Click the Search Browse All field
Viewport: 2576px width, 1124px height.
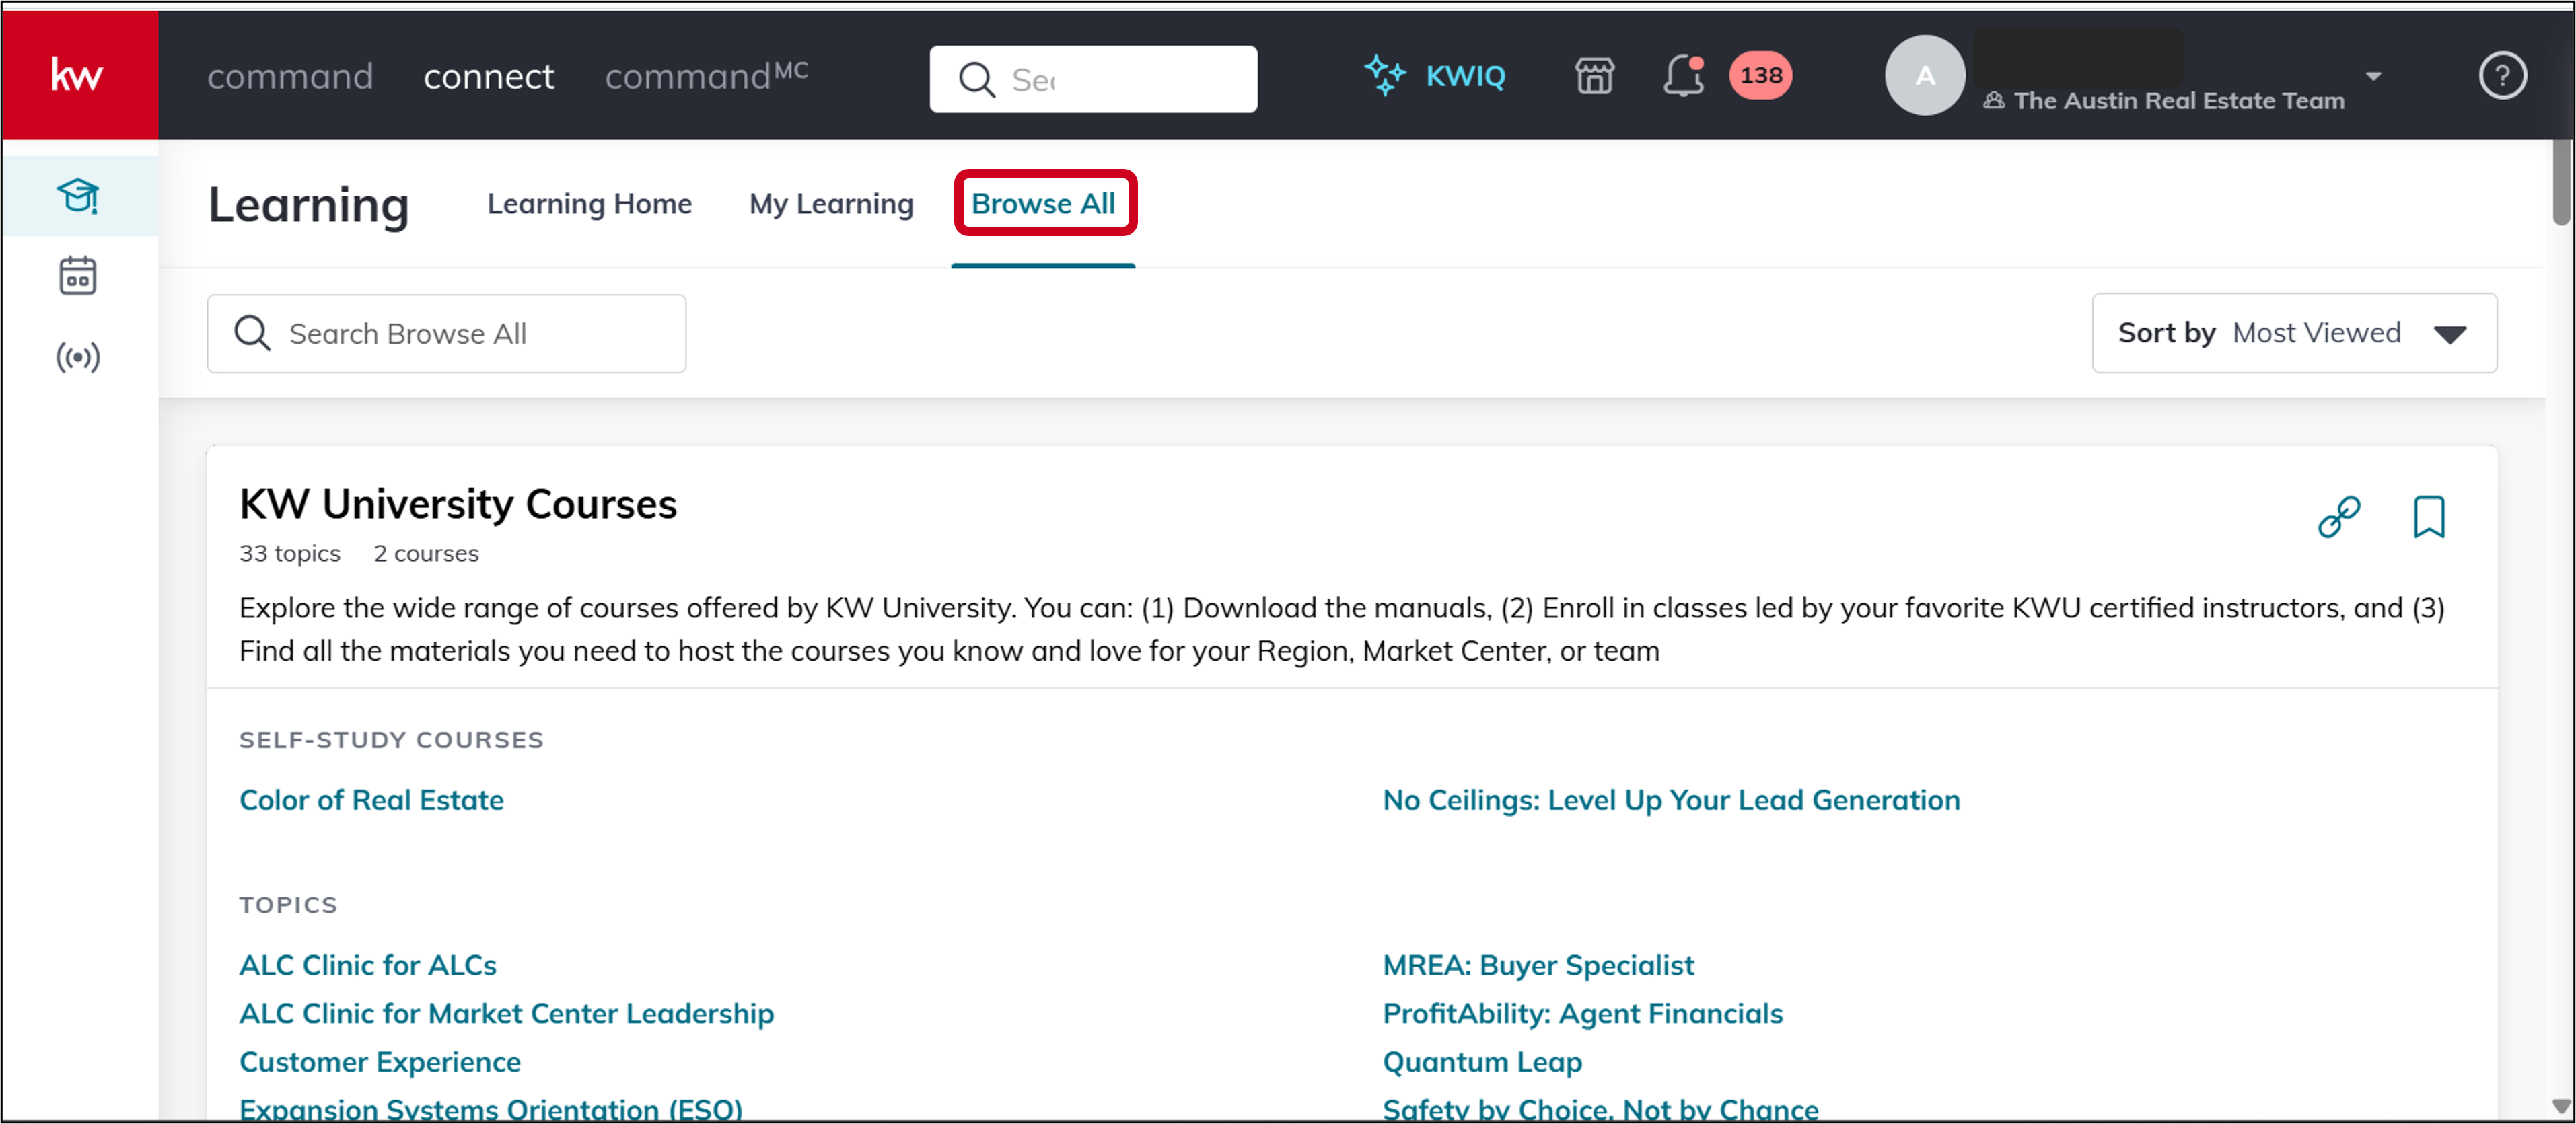(x=447, y=334)
